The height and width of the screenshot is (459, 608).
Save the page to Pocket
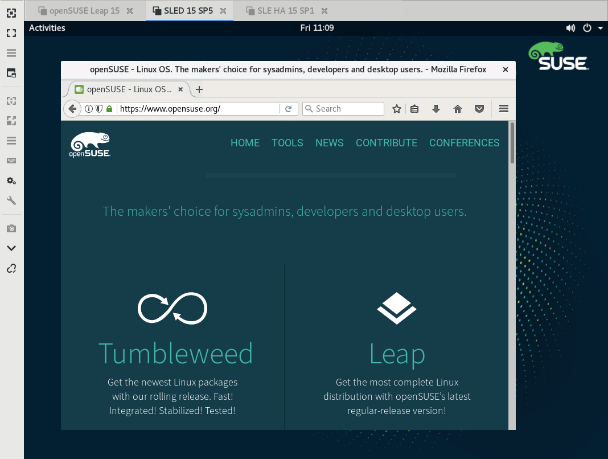[479, 109]
